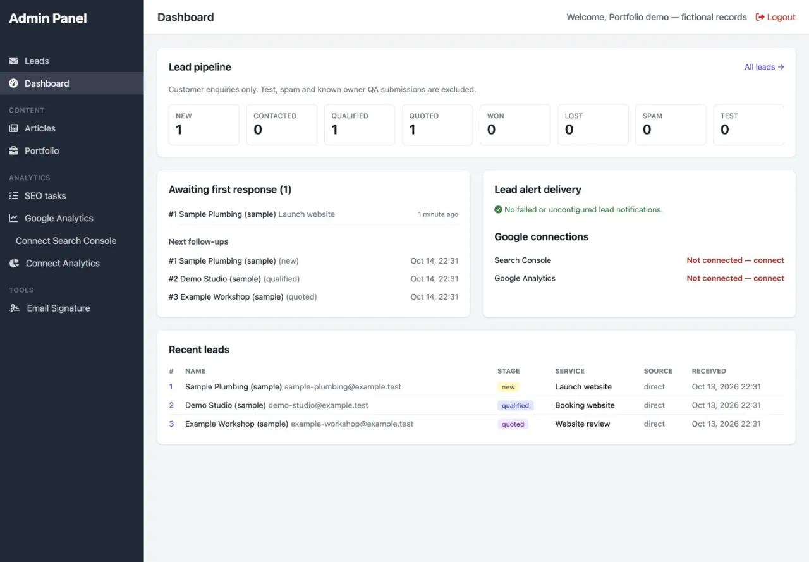Click the Admin Panel title
Viewport: 809px width, 562px height.
click(48, 18)
